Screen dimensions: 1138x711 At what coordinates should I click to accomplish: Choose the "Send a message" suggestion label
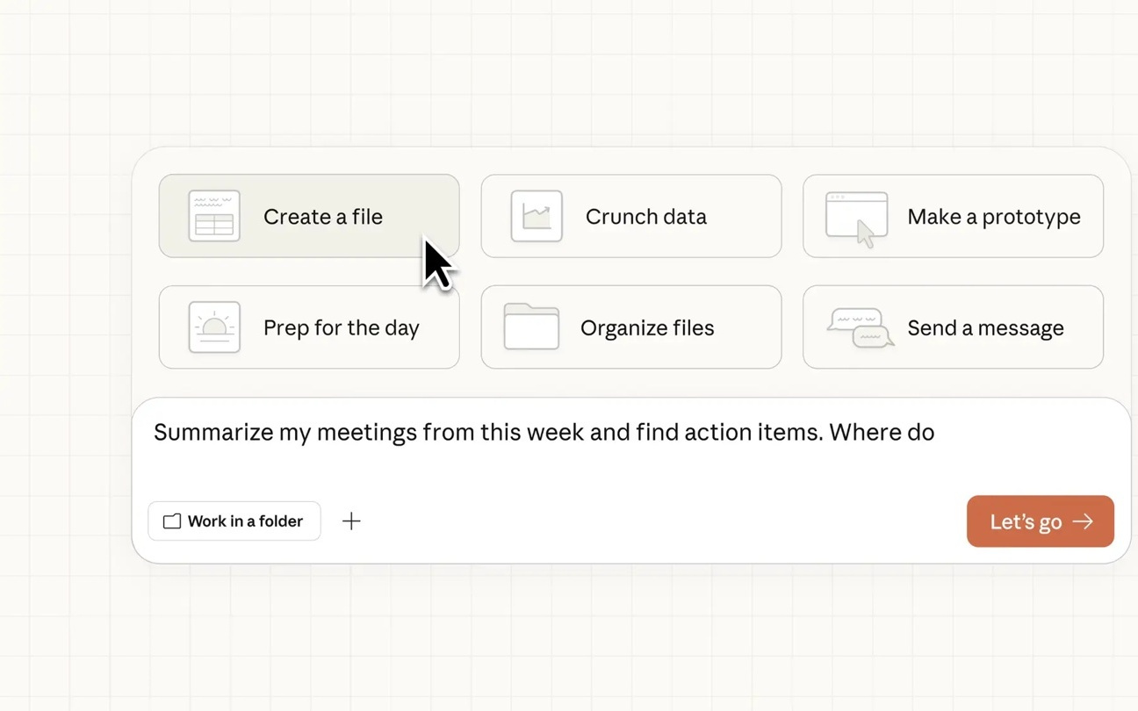985,327
